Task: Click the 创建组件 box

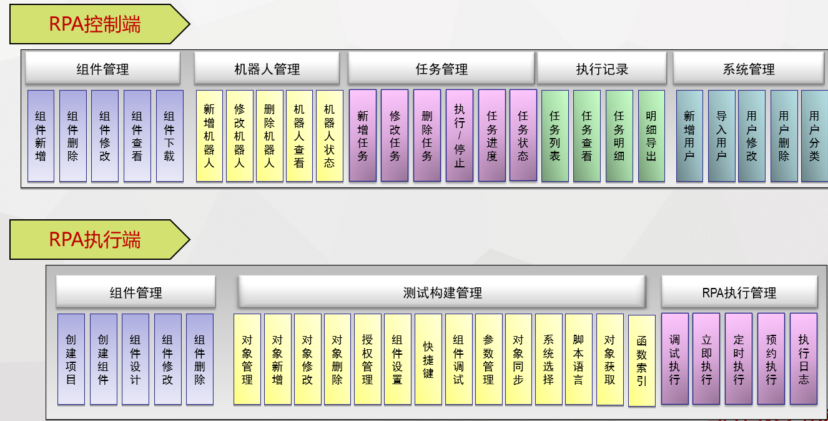Action: coord(104,359)
